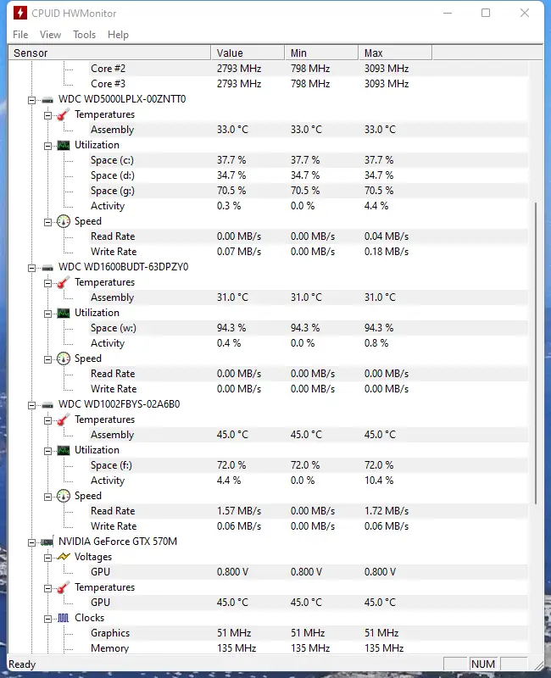This screenshot has height=678, width=551.
Task: Click the Utilization chart icon under WD5000LPLX
Action: pos(63,145)
